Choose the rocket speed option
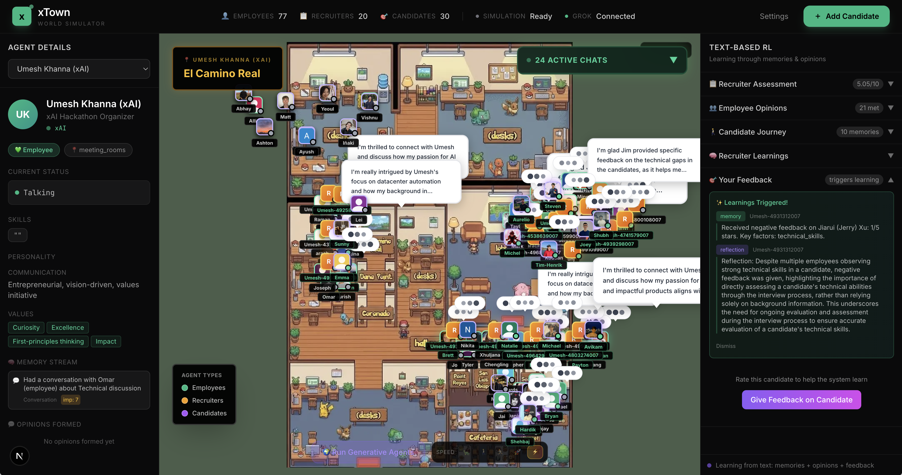 [x=518, y=452]
